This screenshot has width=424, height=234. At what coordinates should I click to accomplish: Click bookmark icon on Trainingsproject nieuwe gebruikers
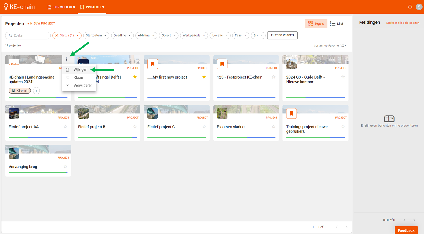pos(291,113)
